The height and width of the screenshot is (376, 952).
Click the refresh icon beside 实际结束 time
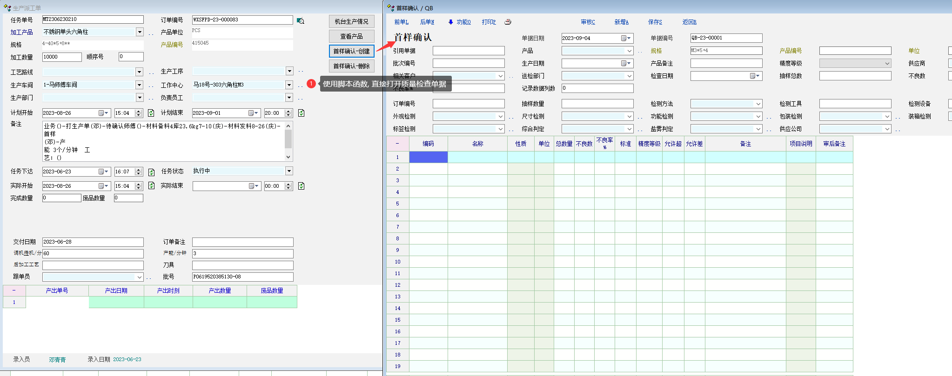[x=301, y=186]
